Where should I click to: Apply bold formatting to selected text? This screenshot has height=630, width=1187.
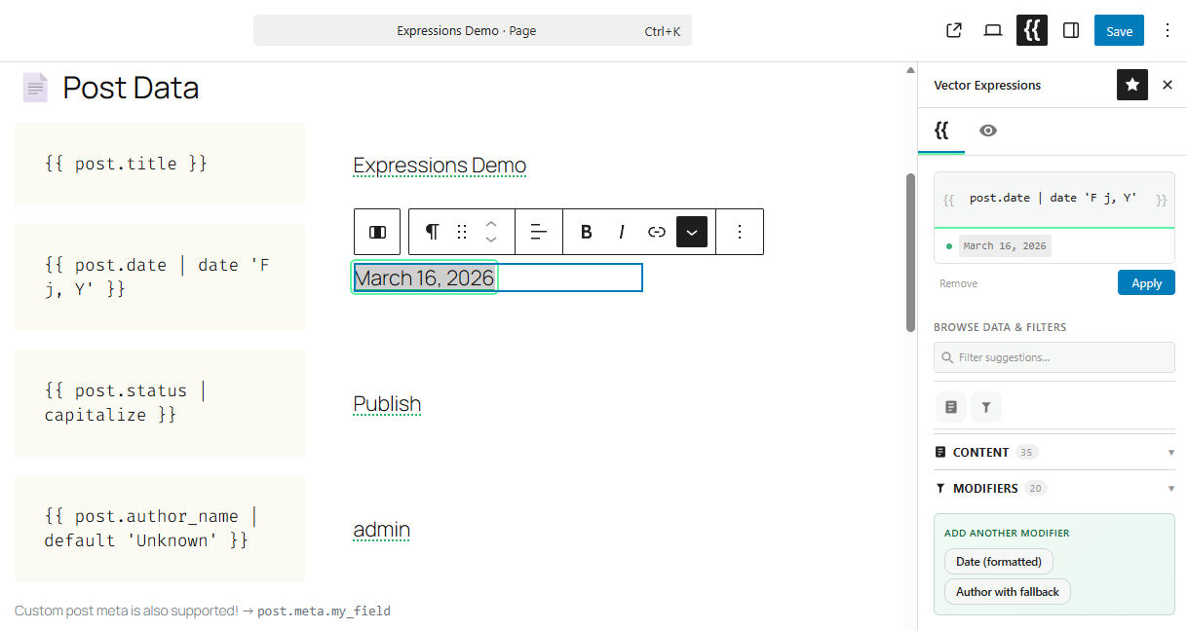click(x=587, y=232)
